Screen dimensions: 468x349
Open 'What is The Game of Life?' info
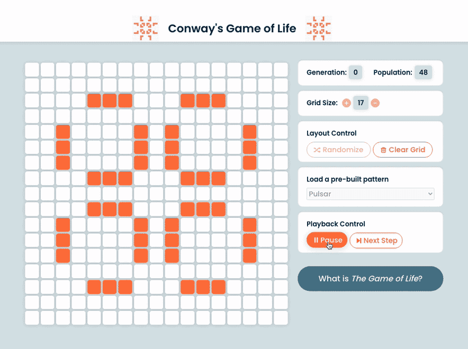point(371,279)
